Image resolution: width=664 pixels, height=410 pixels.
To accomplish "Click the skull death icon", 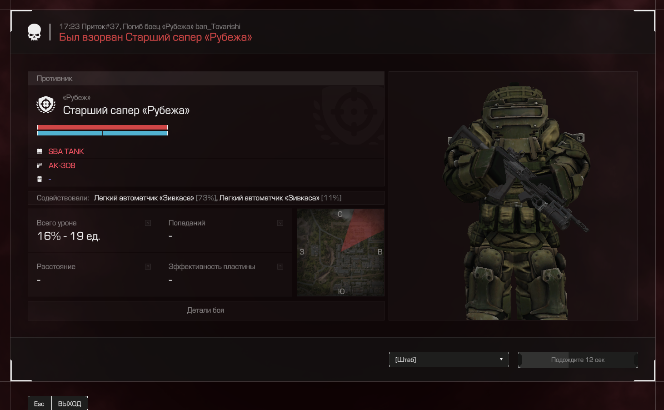I will 34,32.
